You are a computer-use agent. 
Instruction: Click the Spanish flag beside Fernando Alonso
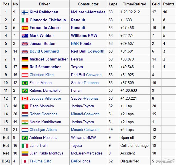click(x=25, y=28)
